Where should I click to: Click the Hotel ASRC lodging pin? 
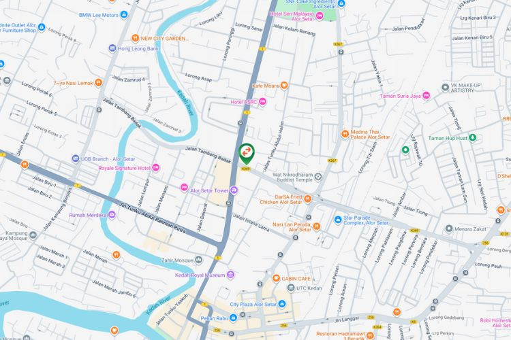coord(262,102)
